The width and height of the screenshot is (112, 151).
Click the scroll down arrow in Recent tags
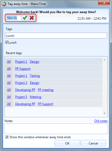[x=104, y=113]
